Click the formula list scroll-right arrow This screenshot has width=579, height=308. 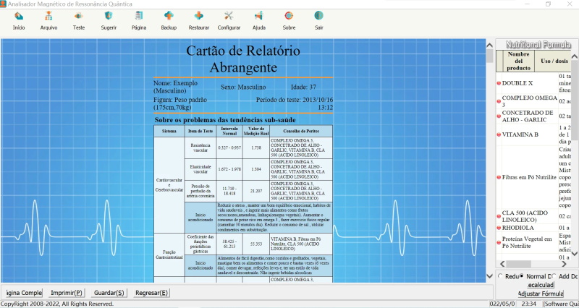(x=565, y=264)
